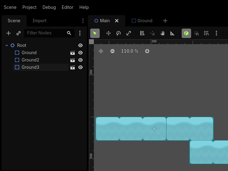Image resolution: width=228 pixels, height=171 pixels.
Task: Activate the Rotate Mode tool
Action: [x=119, y=33]
